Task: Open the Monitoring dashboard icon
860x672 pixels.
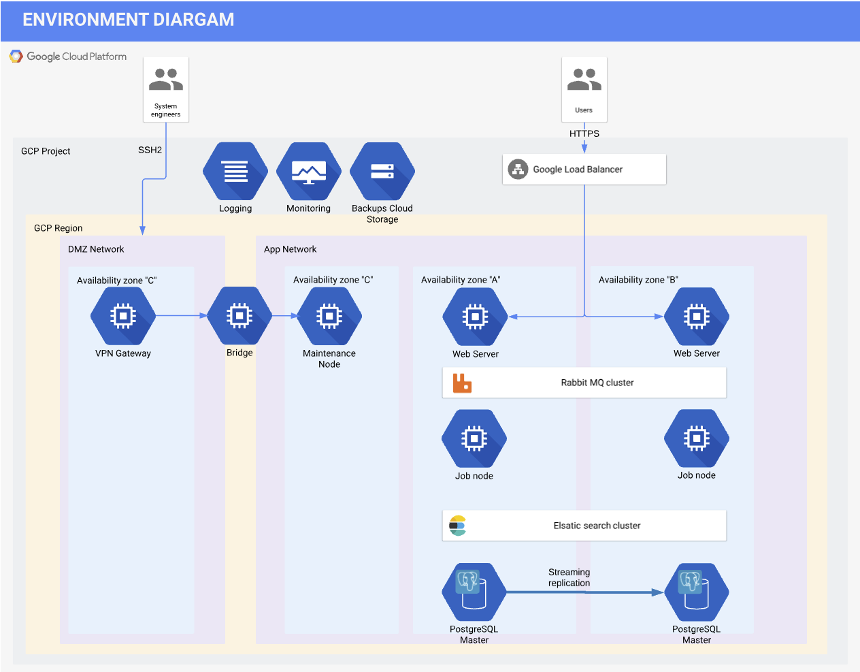Action: point(308,170)
